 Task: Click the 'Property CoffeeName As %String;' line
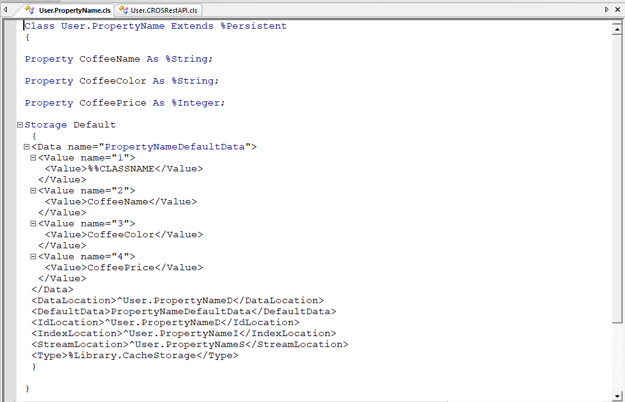[119, 59]
